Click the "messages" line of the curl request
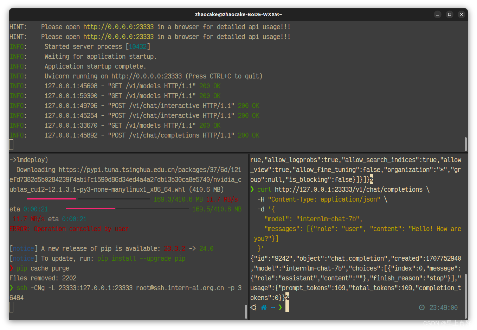This screenshot has width=477, height=330. pyautogui.click(x=357, y=234)
